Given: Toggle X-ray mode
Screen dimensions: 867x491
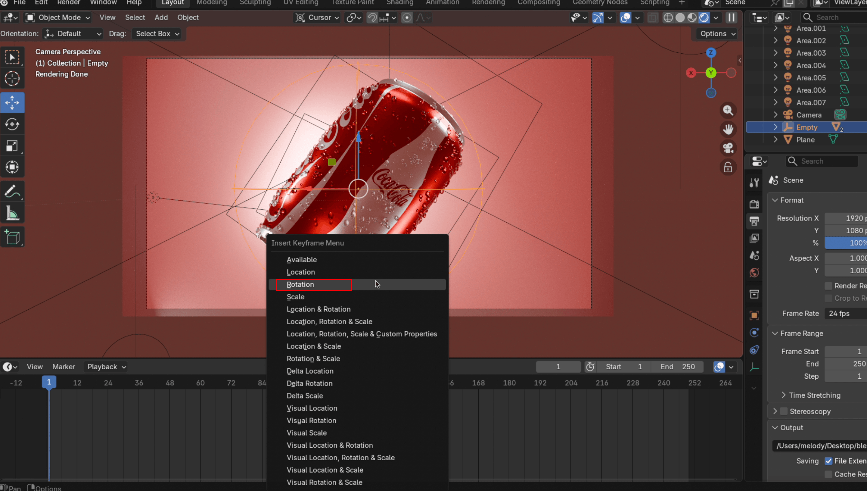Looking at the screenshot, I should (x=653, y=17).
